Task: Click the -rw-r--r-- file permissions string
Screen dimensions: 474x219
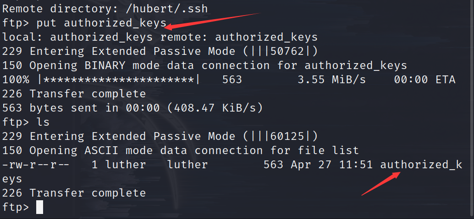Action: coord(36,165)
